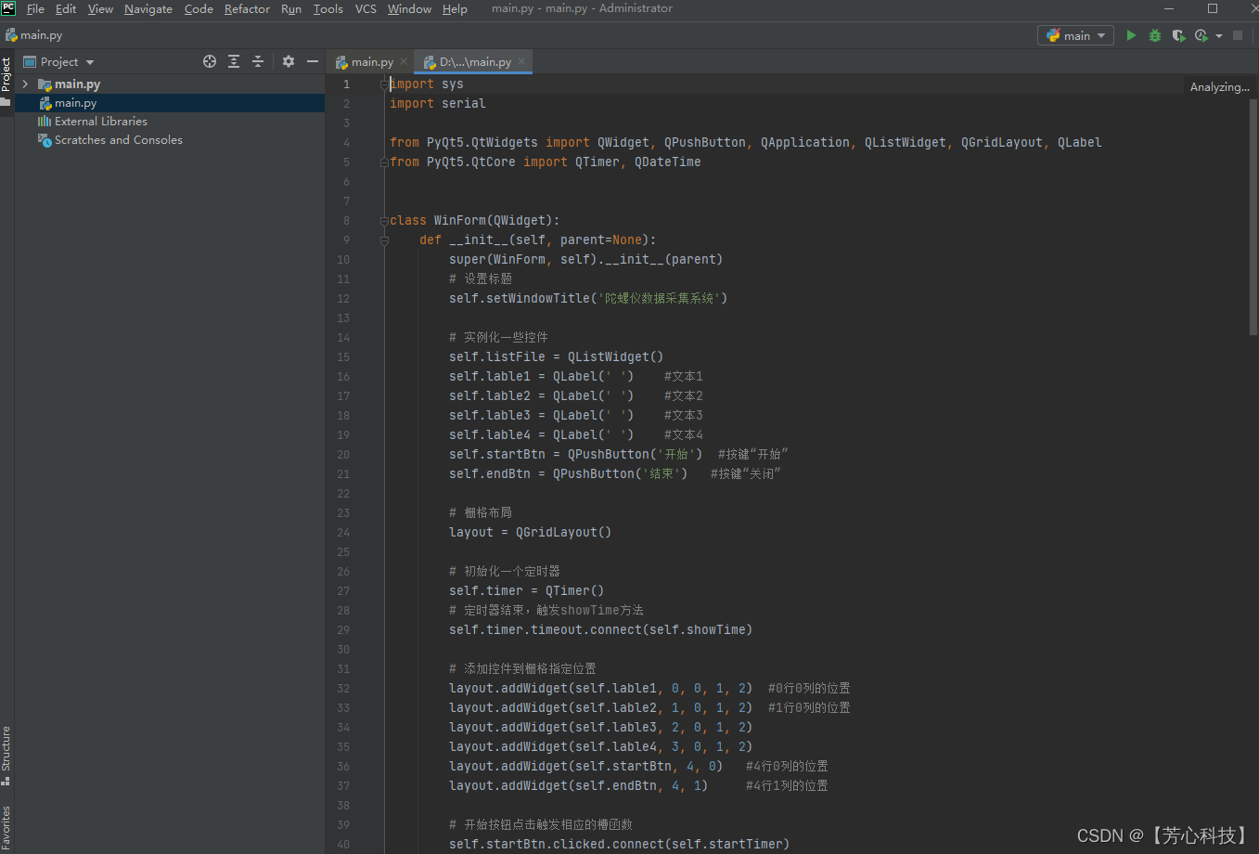Open the Window menu
1259x854 pixels.
(x=409, y=8)
